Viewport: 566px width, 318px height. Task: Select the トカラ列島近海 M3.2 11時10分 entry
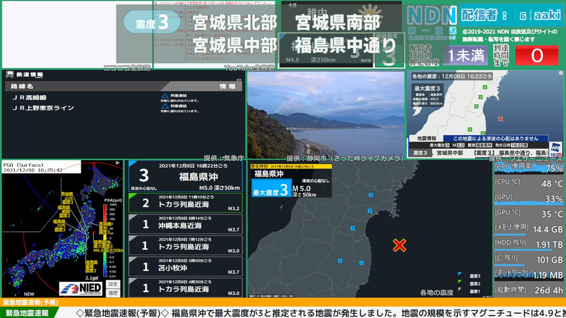(186, 203)
